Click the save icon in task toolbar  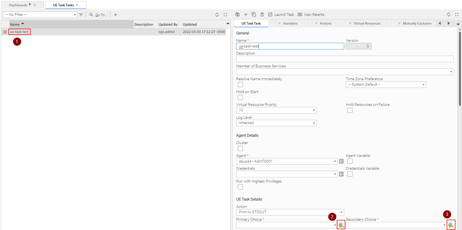click(x=237, y=15)
